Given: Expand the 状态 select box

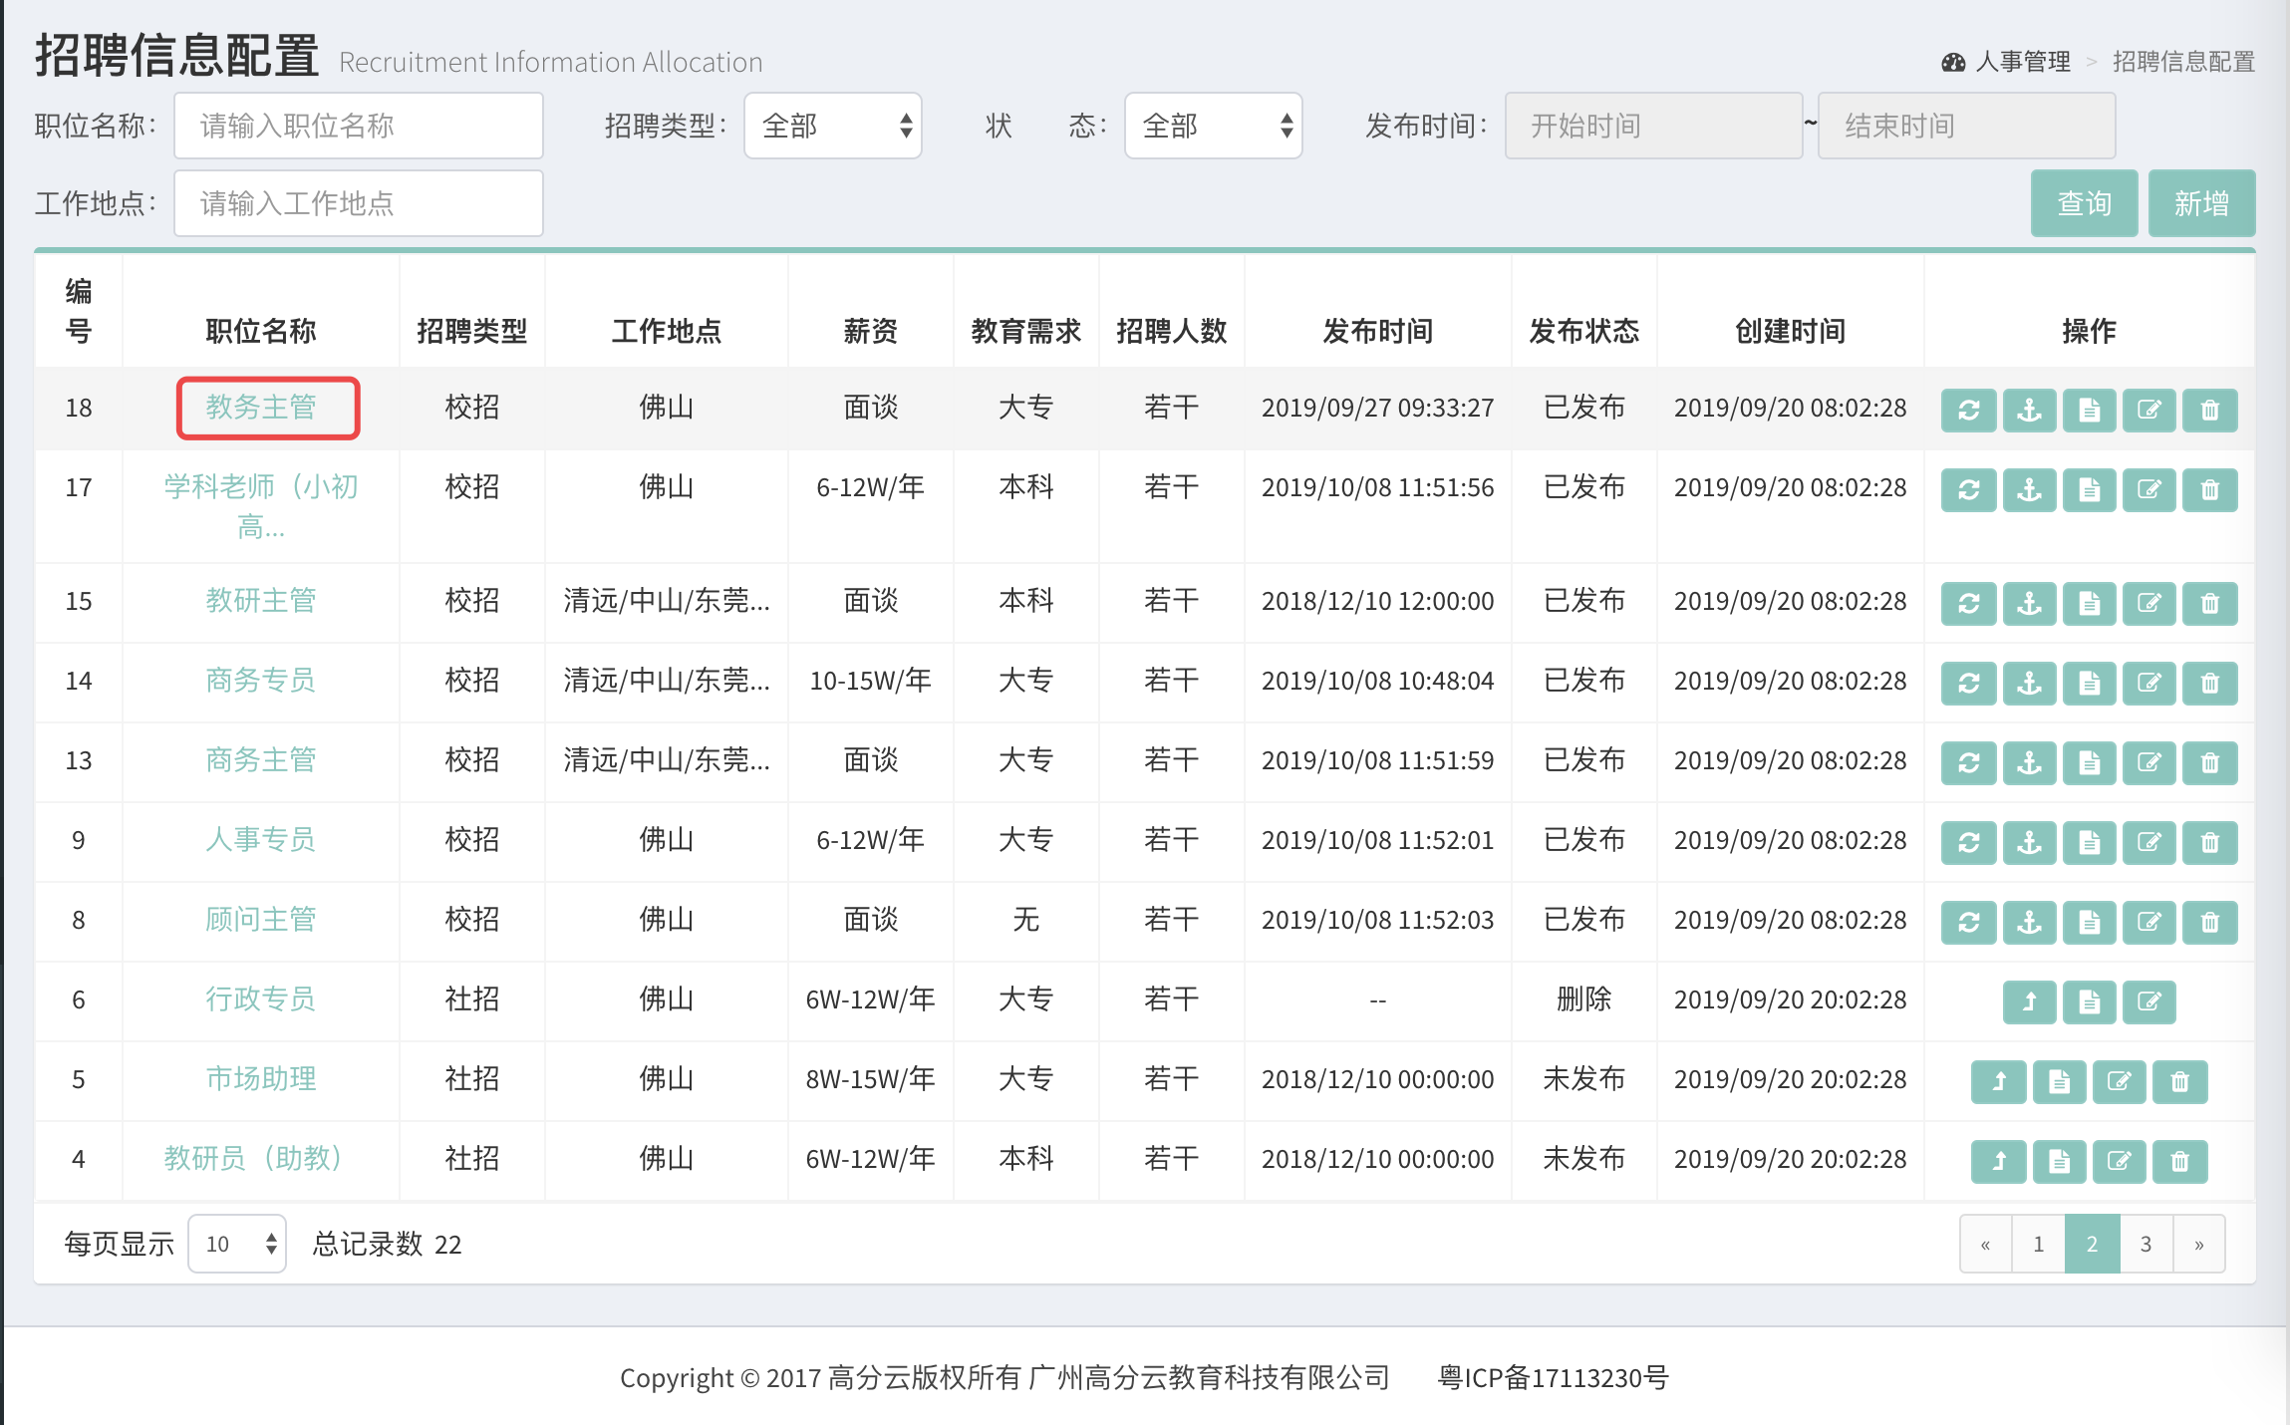Looking at the screenshot, I should pos(1213,126).
